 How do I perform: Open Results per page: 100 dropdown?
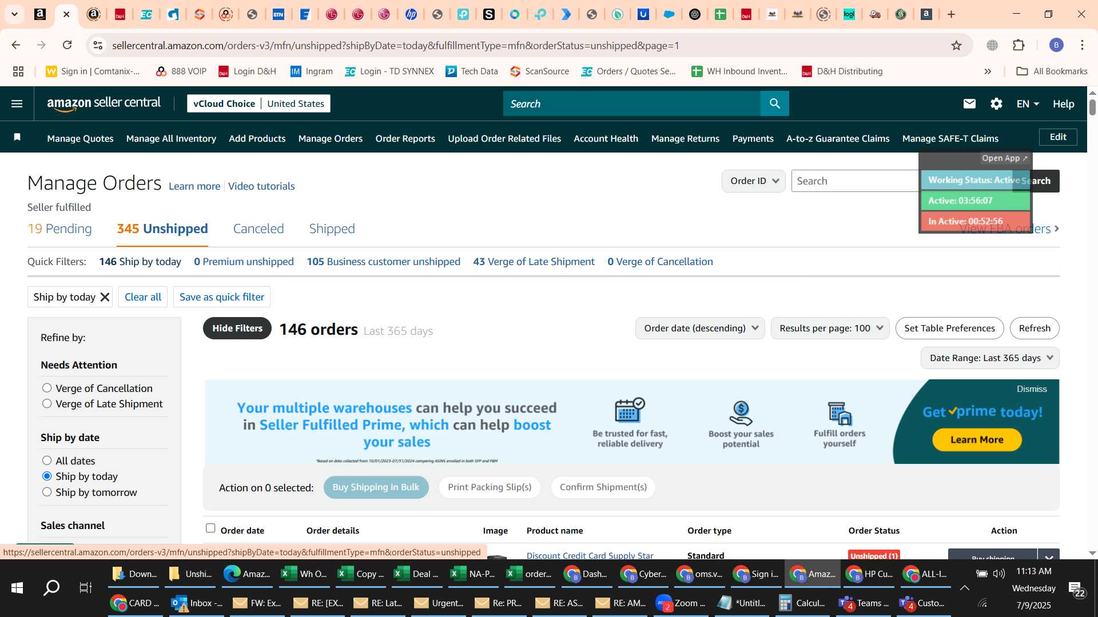coord(830,328)
